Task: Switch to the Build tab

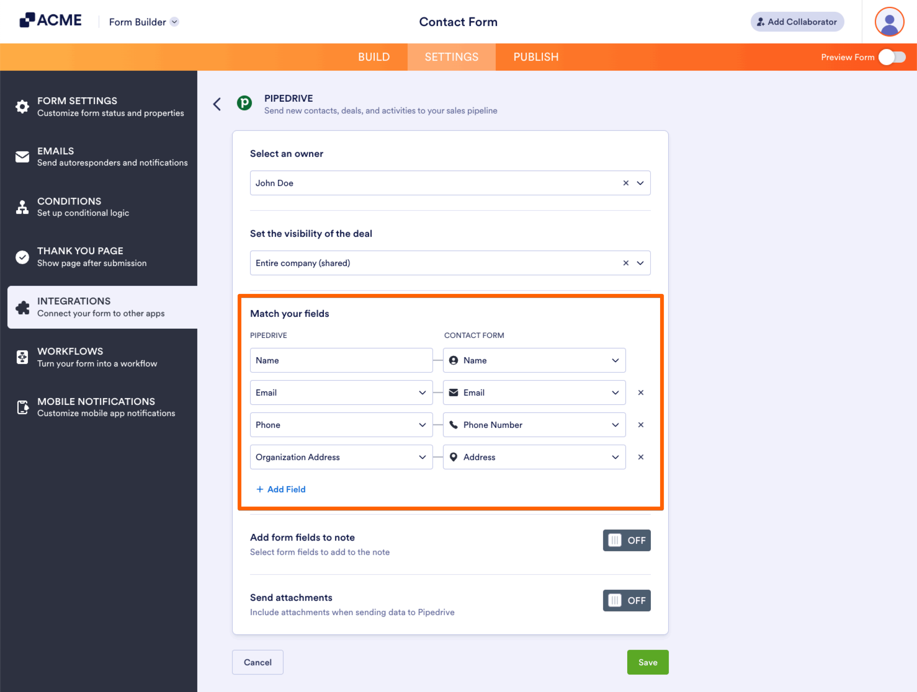Action: (x=374, y=57)
